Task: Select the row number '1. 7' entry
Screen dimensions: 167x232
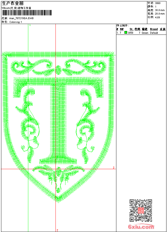Action: coord(119,33)
